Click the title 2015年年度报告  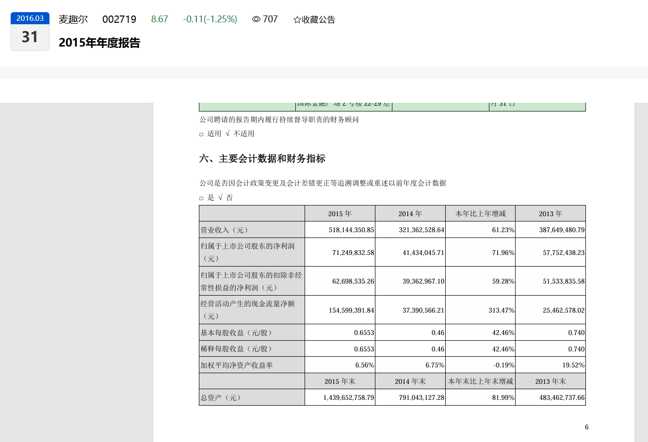99,43
